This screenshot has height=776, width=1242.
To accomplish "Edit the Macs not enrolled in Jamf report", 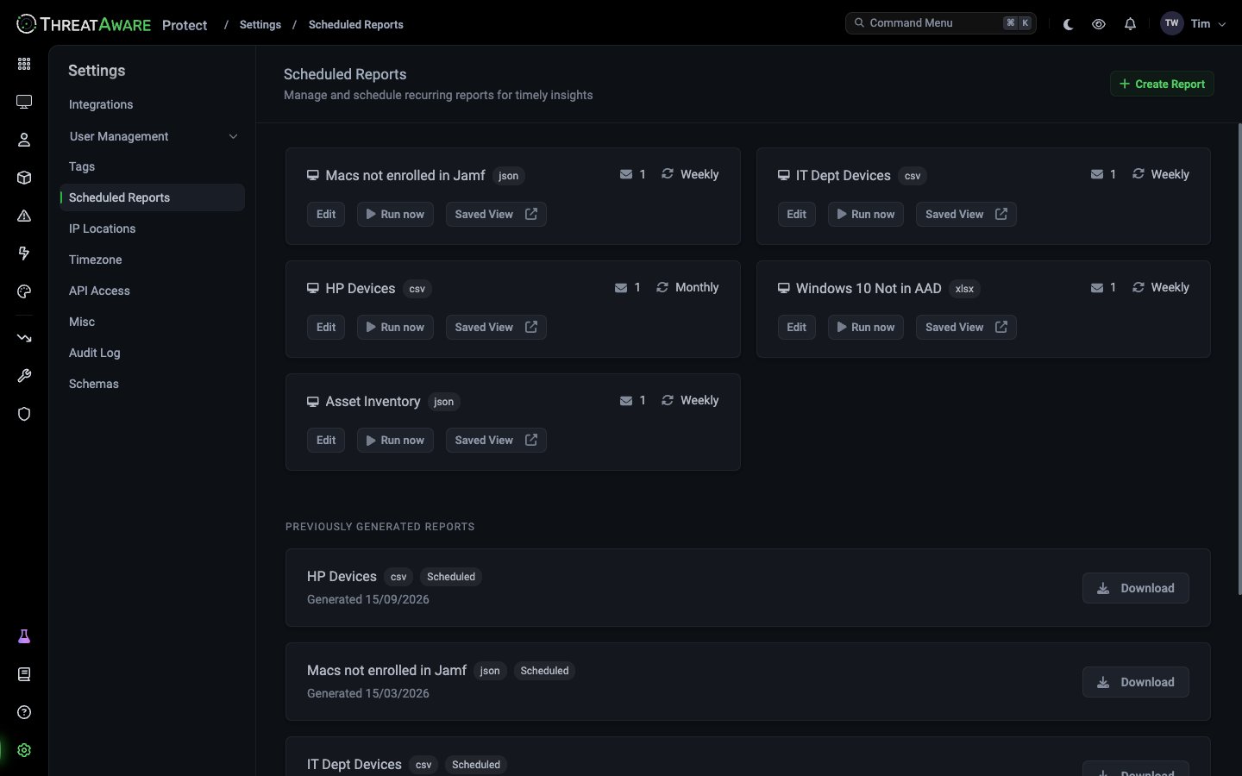I will pos(326,214).
